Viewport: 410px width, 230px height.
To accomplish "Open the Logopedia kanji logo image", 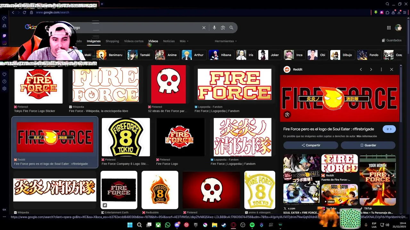I will click(x=242, y=137).
